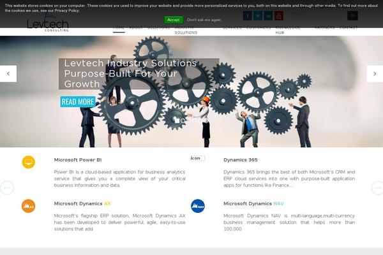
Task: Click the Power BI cloud-based application description
Action: [120, 178]
